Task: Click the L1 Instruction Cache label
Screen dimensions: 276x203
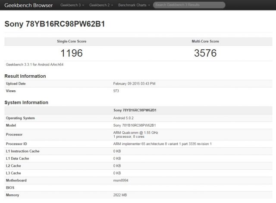Action: click(x=22, y=151)
